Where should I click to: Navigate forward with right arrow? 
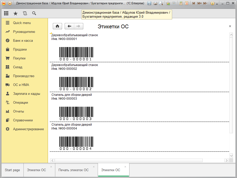click(x=78, y=26)
